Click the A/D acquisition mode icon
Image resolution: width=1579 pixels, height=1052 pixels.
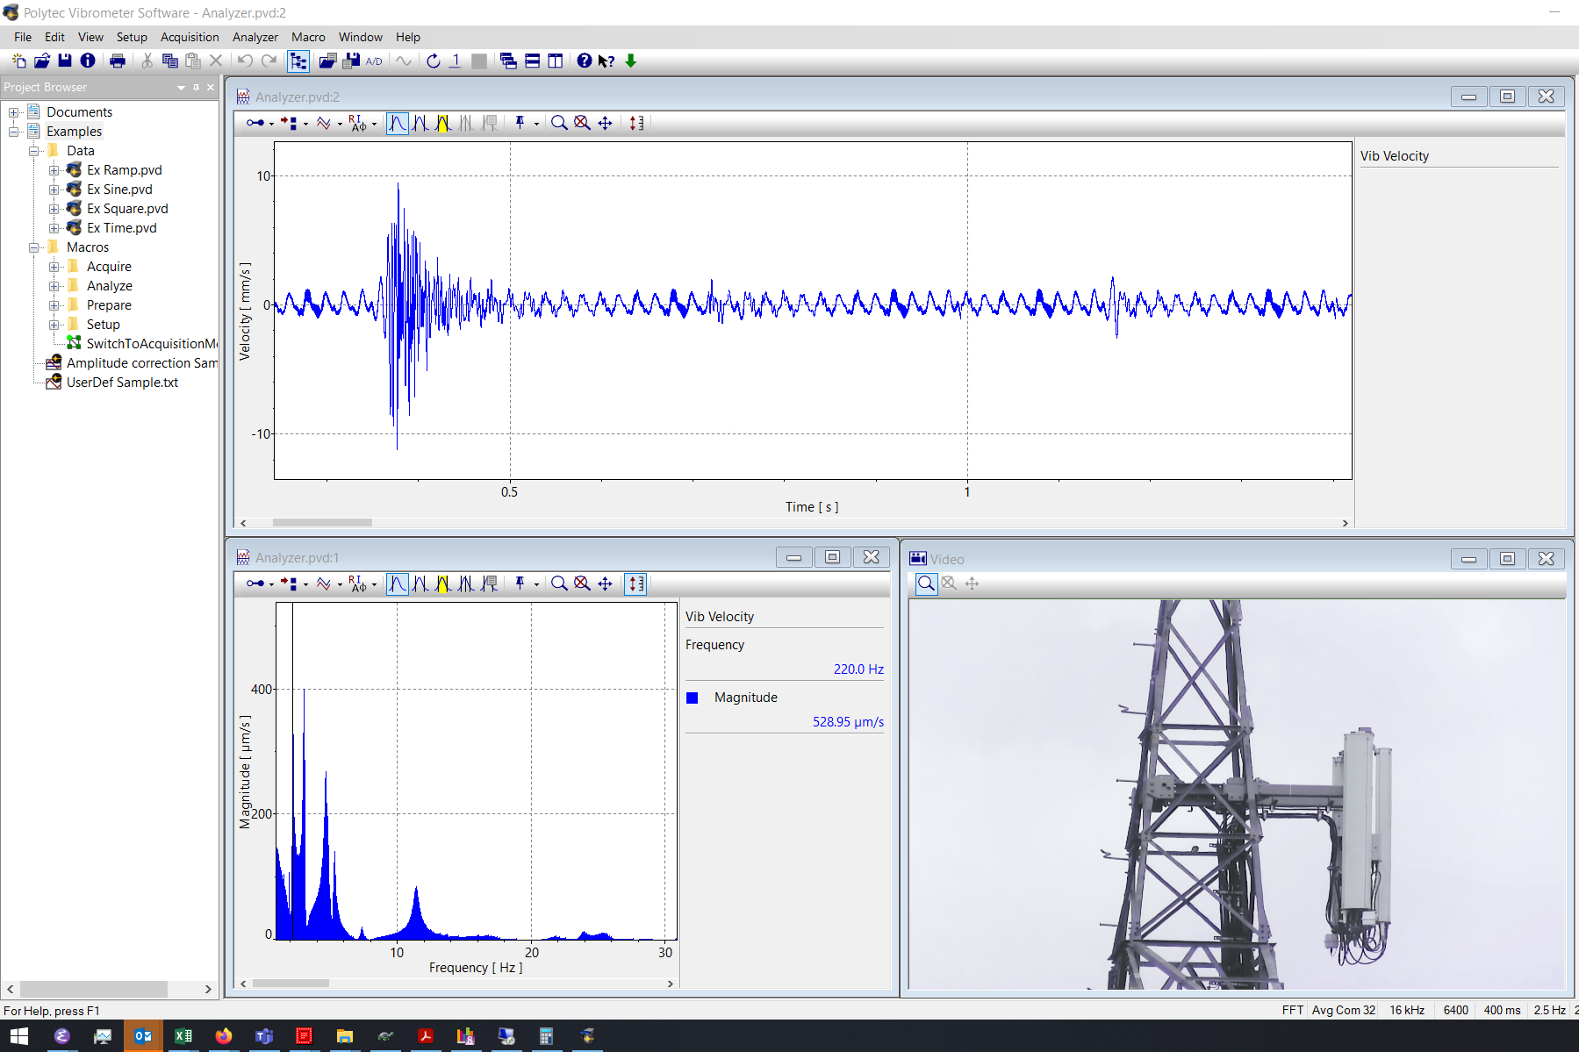click(374, 61)
